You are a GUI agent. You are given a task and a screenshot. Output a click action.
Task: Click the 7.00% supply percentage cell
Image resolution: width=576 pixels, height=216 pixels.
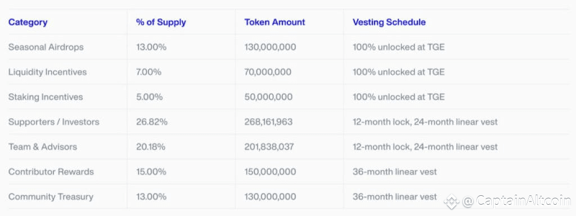click(x=148, y=72)
